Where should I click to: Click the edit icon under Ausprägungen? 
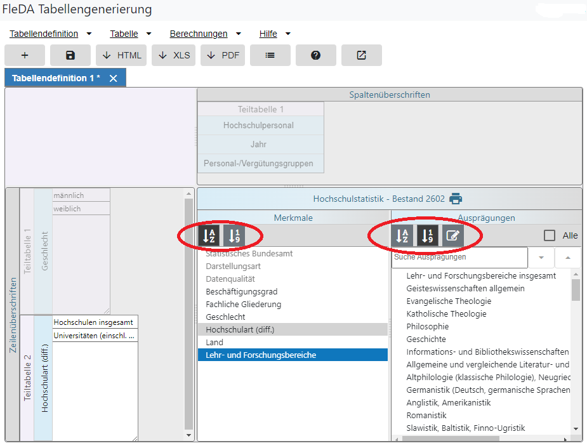click(x=452, y=236)
